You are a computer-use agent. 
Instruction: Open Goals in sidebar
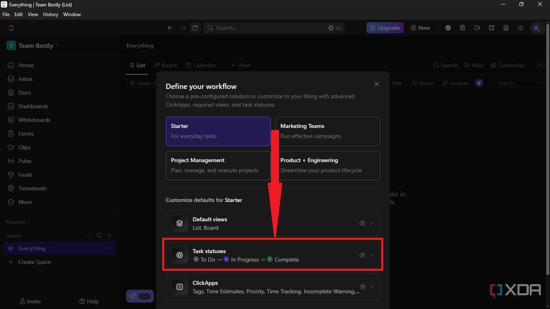(20, 175)
